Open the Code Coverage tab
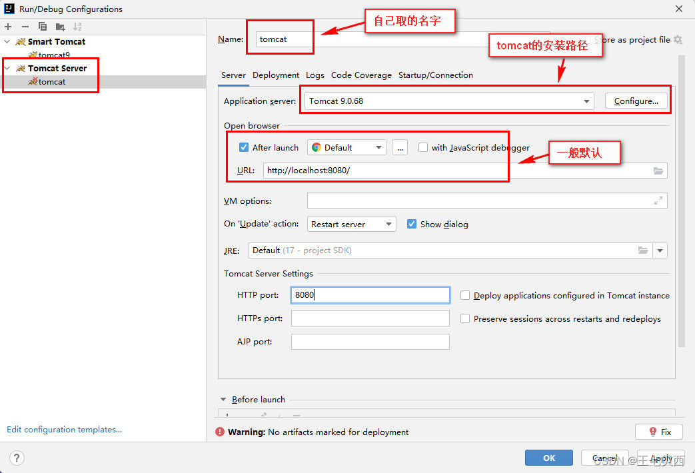The height and width of the screenshot is (473, 695). 361,75
